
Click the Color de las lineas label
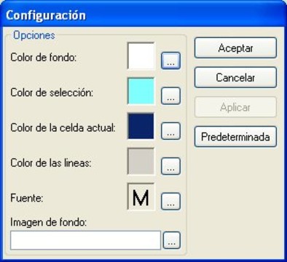pos(51,163)
